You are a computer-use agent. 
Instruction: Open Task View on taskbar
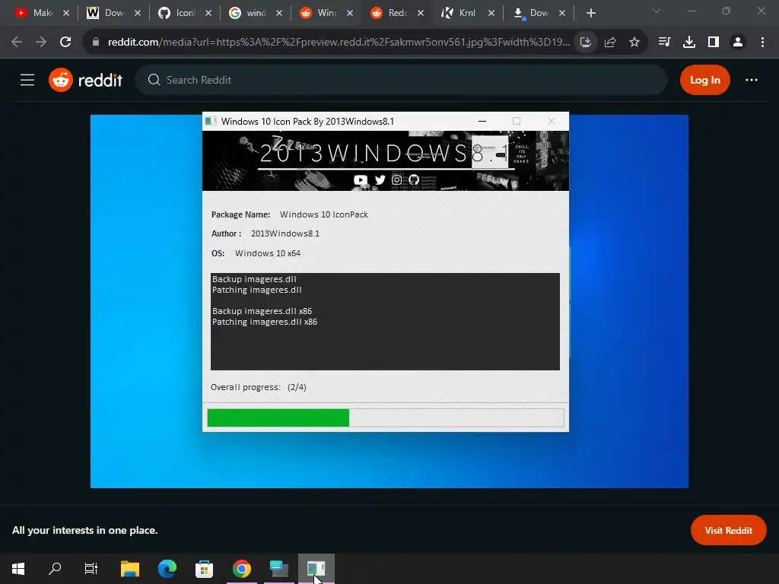(x=91, y=569)
